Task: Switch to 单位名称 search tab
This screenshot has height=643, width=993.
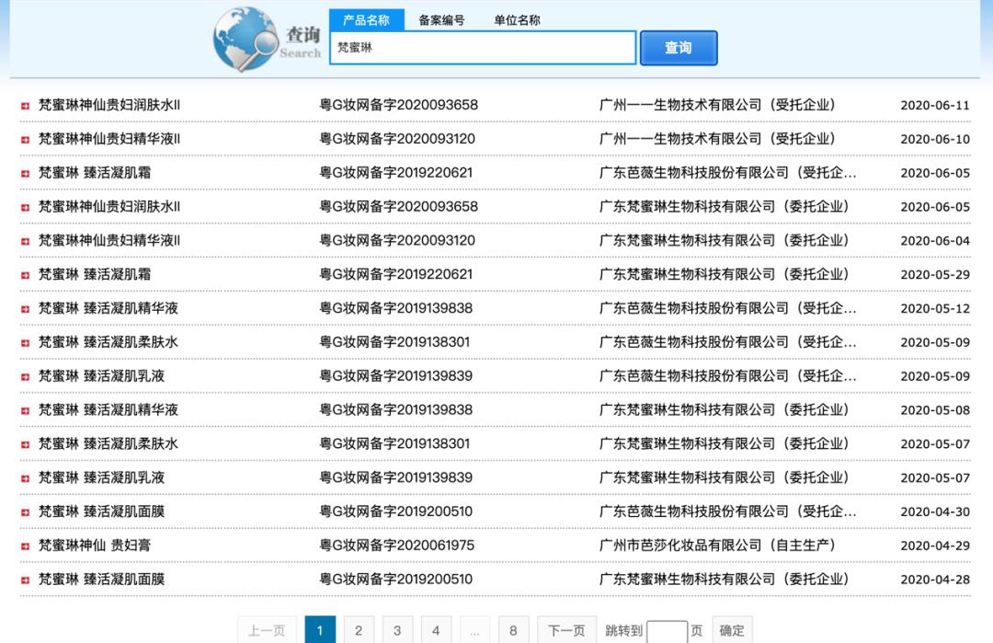Action: click(x=517, y=20)
